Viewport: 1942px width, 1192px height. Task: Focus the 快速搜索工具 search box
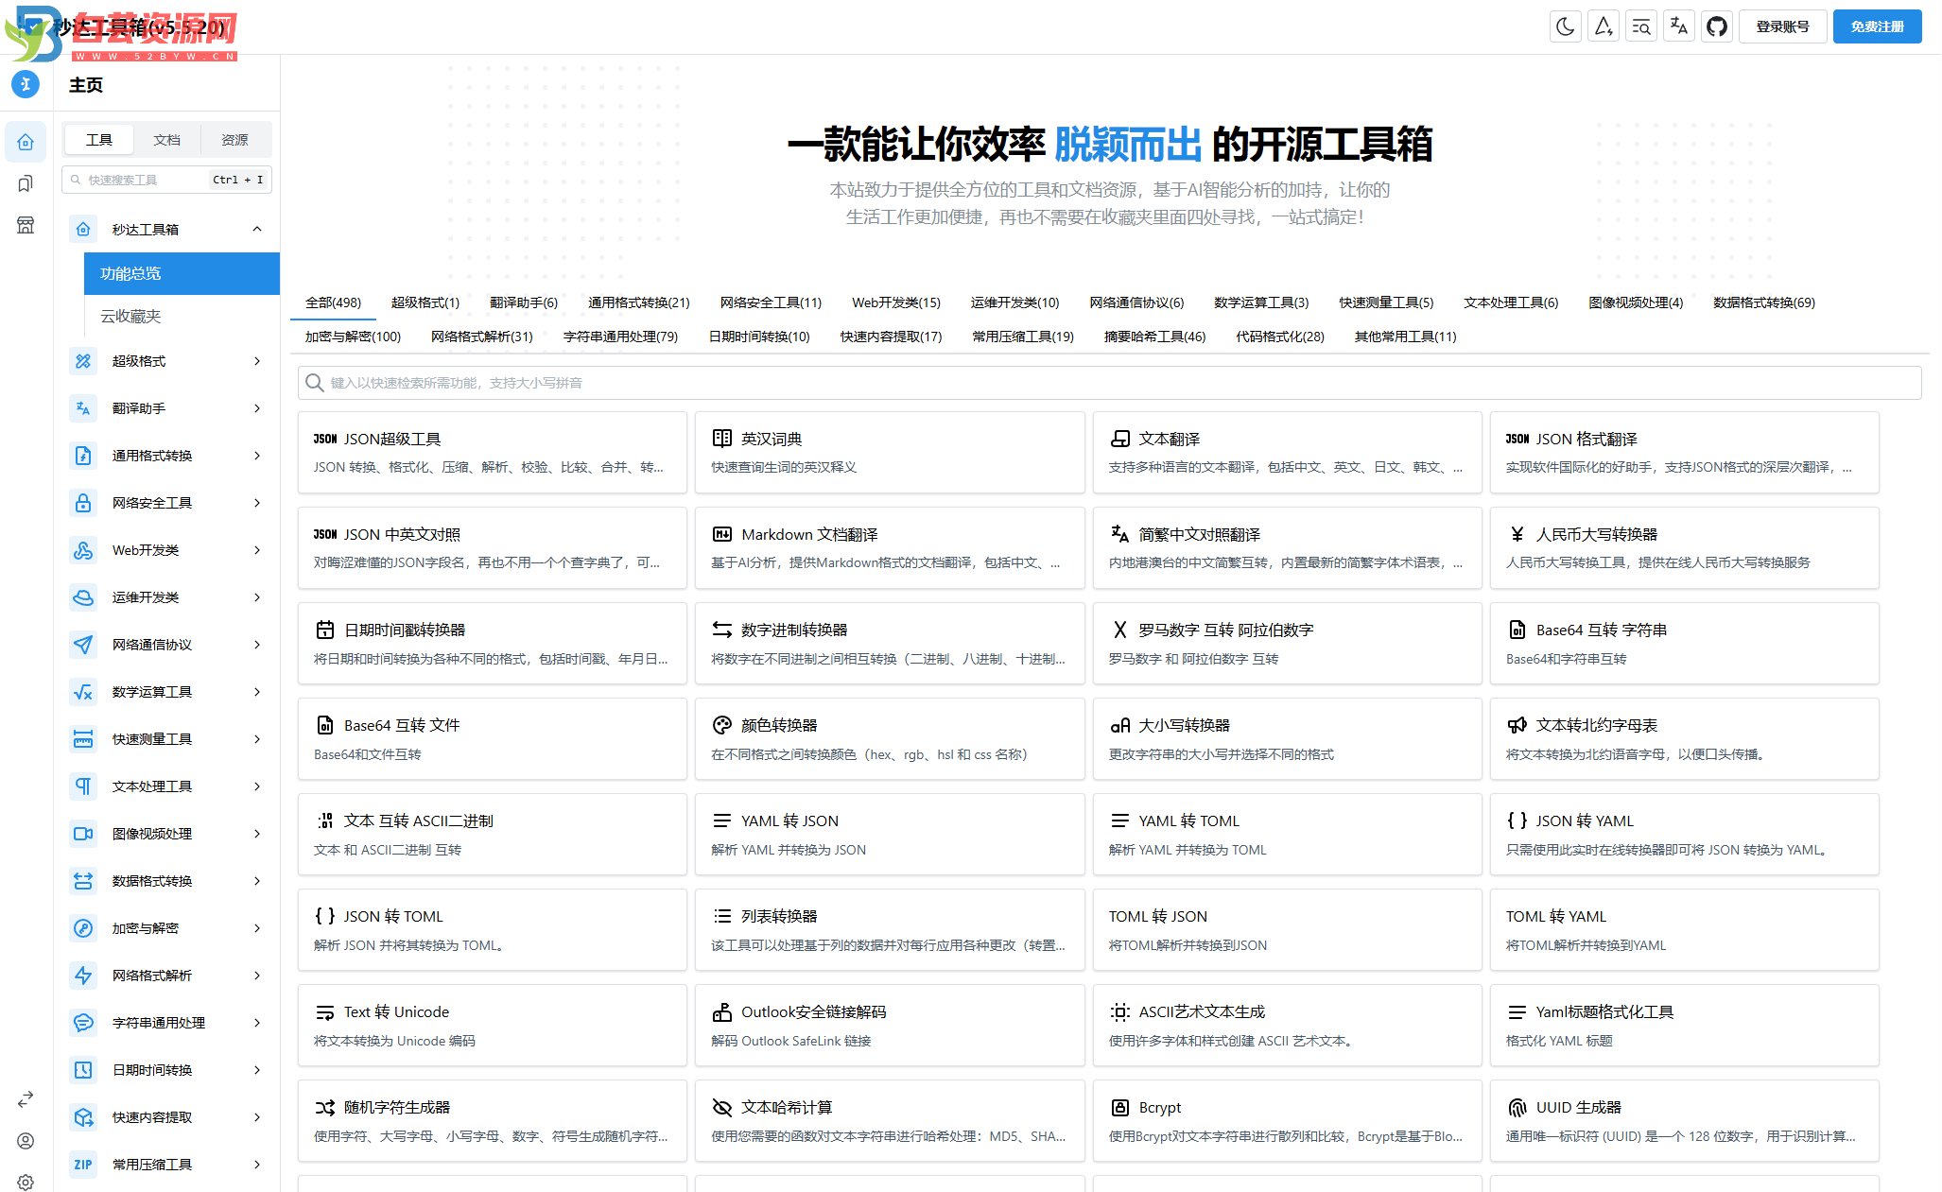pyautogui.click(x=166, y=180)
